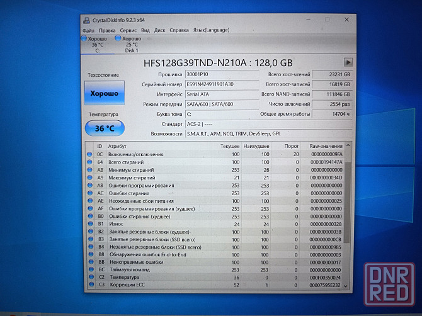The image size is (422, 316).
Task: Click status dot for attribute B3 row
Action: tap(91, 239)
